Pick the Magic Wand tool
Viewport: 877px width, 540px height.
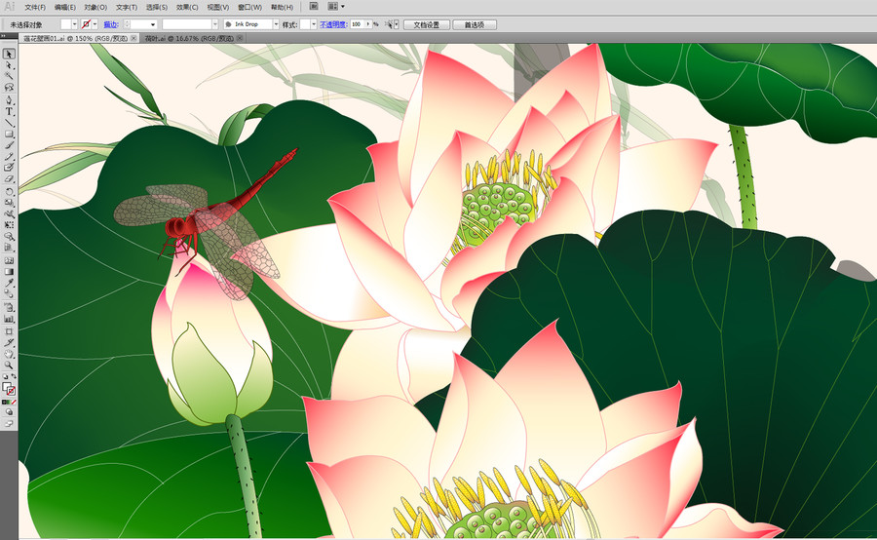click(9, 76)
